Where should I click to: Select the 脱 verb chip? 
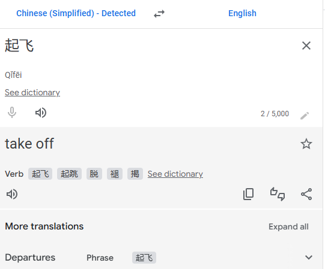[94, 174]
